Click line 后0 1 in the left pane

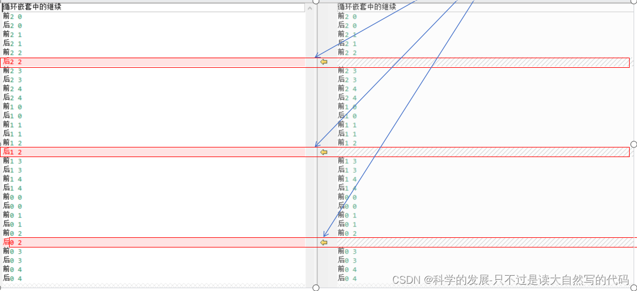point(12,224)
